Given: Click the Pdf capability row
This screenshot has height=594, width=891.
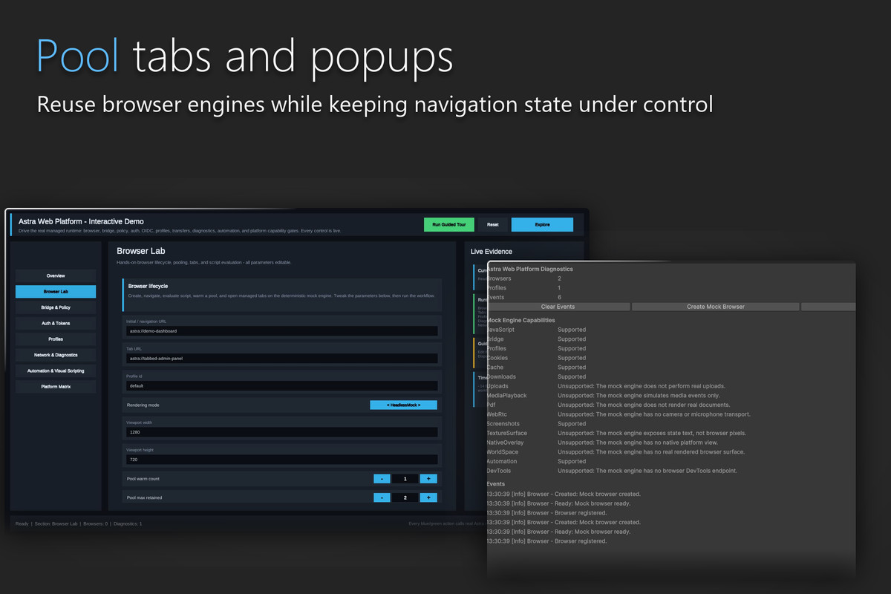Looking at the screenshot, I should click(671, 405).
